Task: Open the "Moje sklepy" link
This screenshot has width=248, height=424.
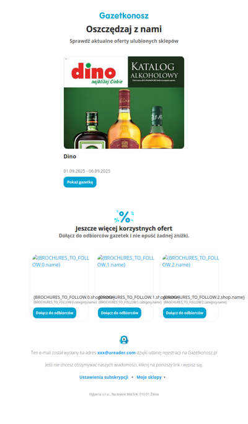Action: (149, 377)
